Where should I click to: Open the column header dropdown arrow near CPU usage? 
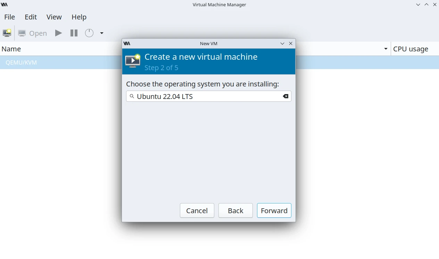tap(386, 49)
